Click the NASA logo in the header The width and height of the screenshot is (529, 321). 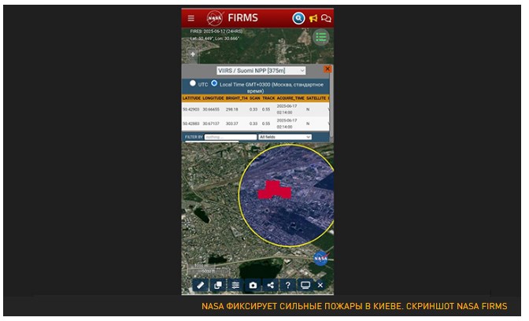click(215, 18)
